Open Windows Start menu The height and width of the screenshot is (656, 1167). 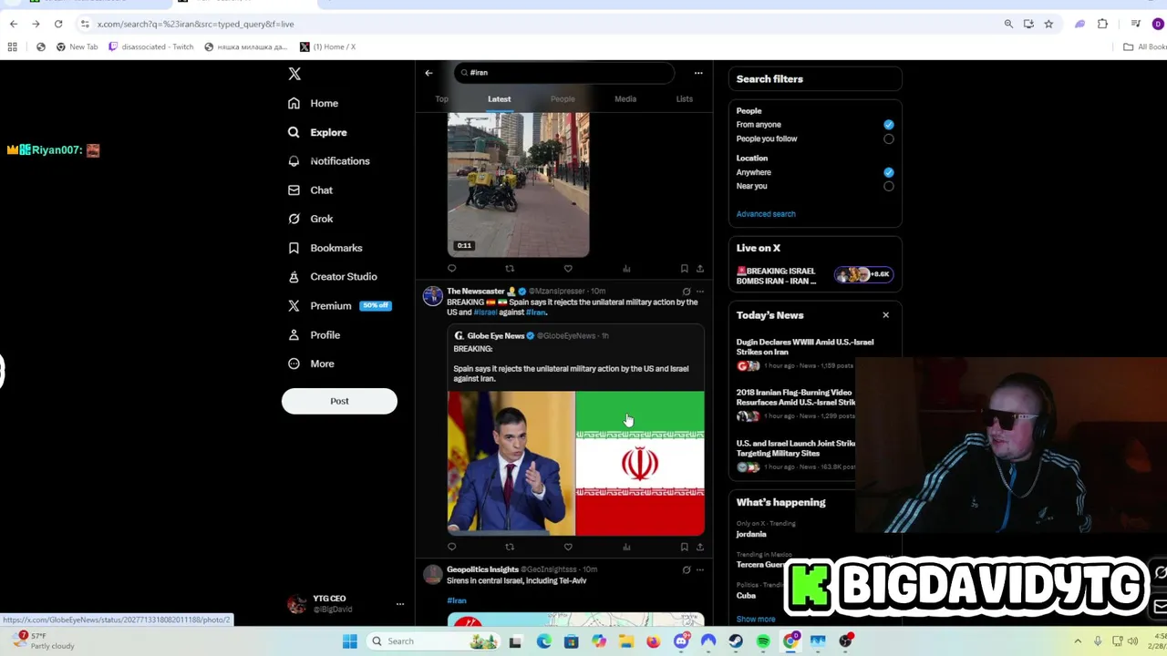(350, 641)
